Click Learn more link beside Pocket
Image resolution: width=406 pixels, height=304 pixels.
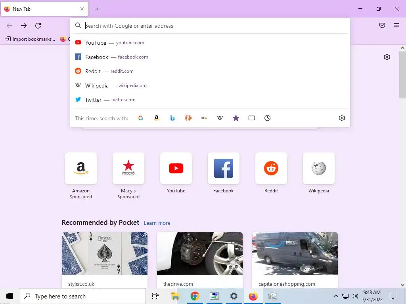click(157, 223)
